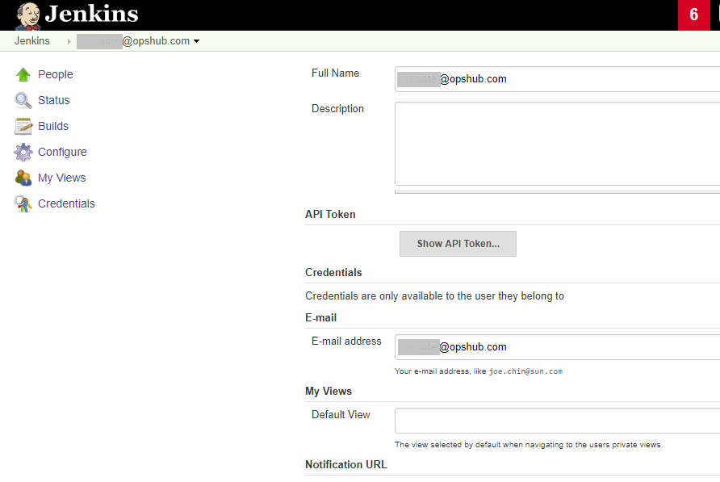Click the Credentials keys icon
The image size is (720, 482).
(23, 203)
